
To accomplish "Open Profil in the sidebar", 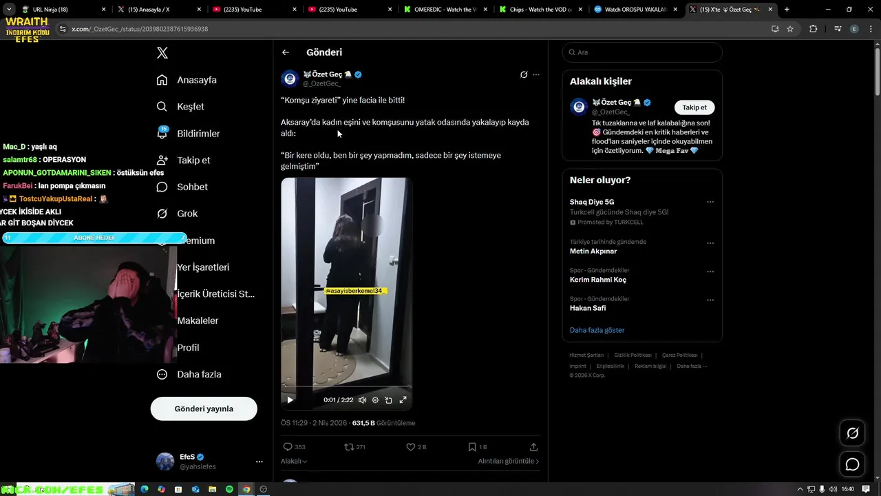I will (x=188, y=347).
